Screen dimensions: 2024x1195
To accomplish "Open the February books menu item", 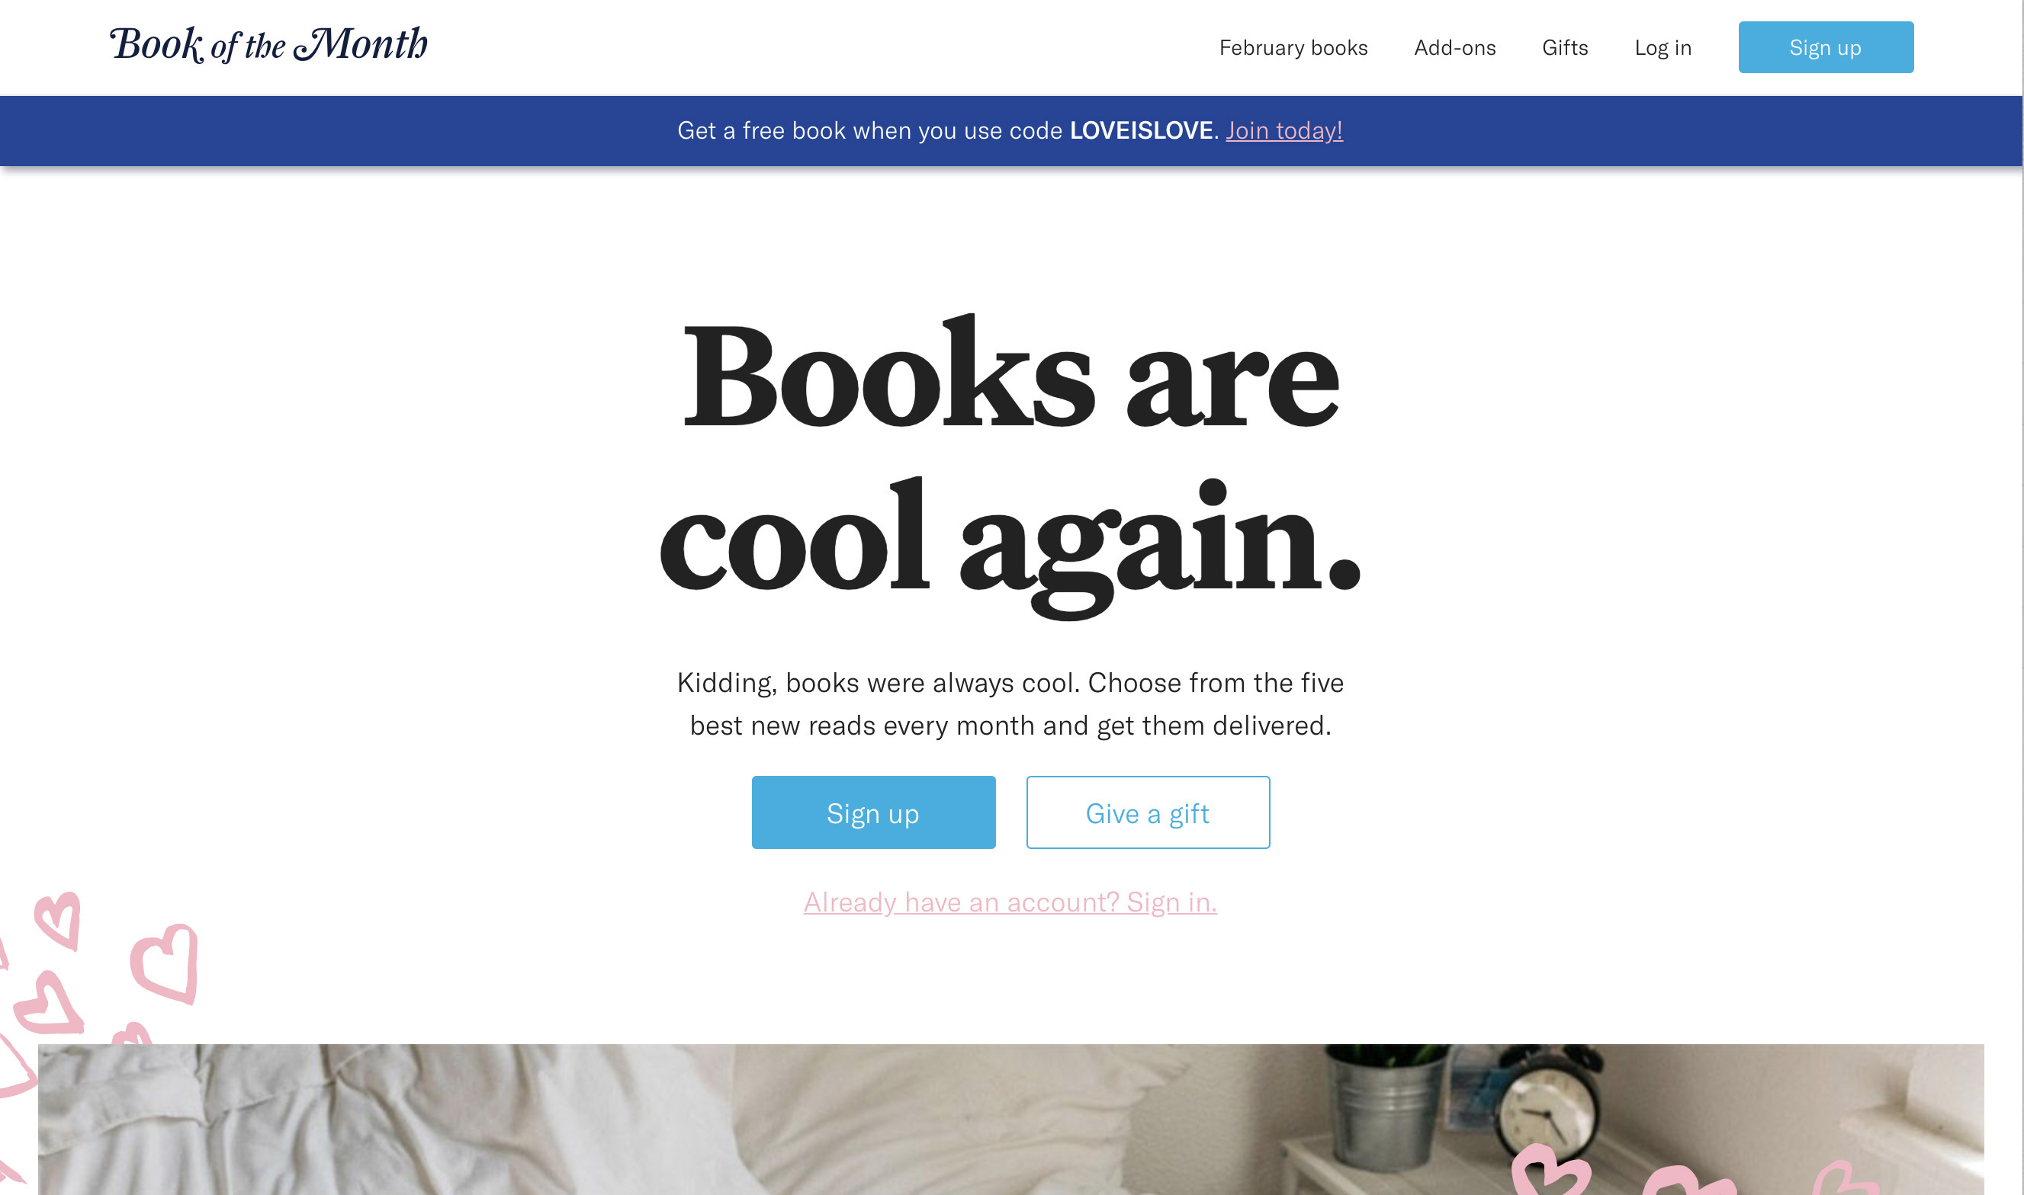I will point(1293,47).
